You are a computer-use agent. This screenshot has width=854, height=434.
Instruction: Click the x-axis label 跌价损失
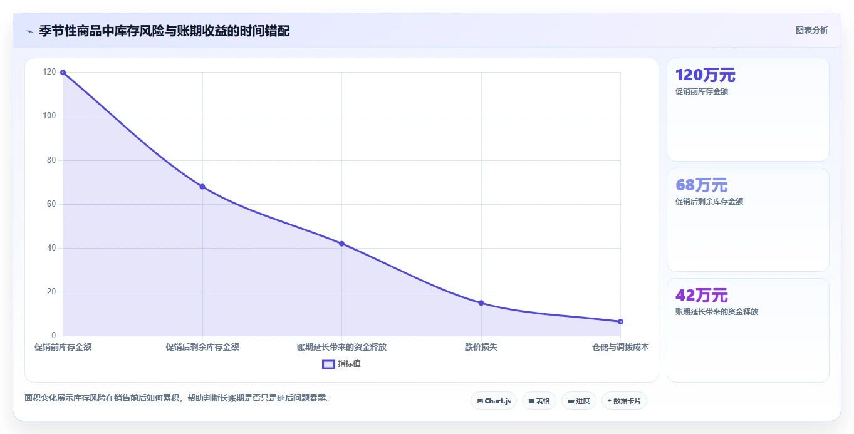[x=481, y=347]
